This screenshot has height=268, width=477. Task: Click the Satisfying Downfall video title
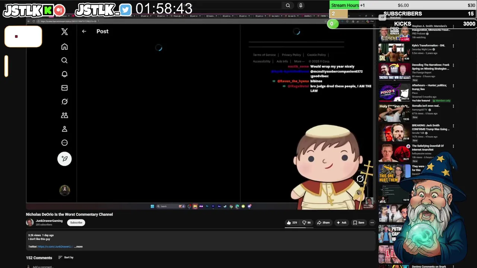coord(428,148)
